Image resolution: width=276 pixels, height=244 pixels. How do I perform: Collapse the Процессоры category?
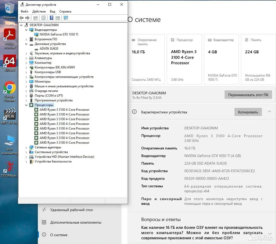(x=26, y=105)
